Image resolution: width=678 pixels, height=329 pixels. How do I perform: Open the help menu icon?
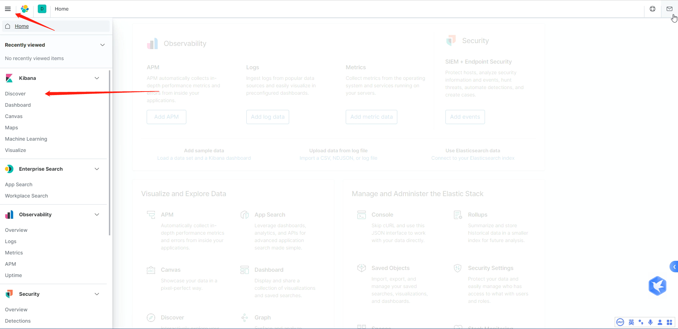point(653,9)
